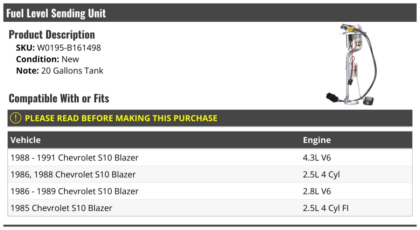Viewport: 420px width, 230px height.
Task: Select the 1986 - 1989 Chevrolet S10 Blazer row
Action: 210,191
